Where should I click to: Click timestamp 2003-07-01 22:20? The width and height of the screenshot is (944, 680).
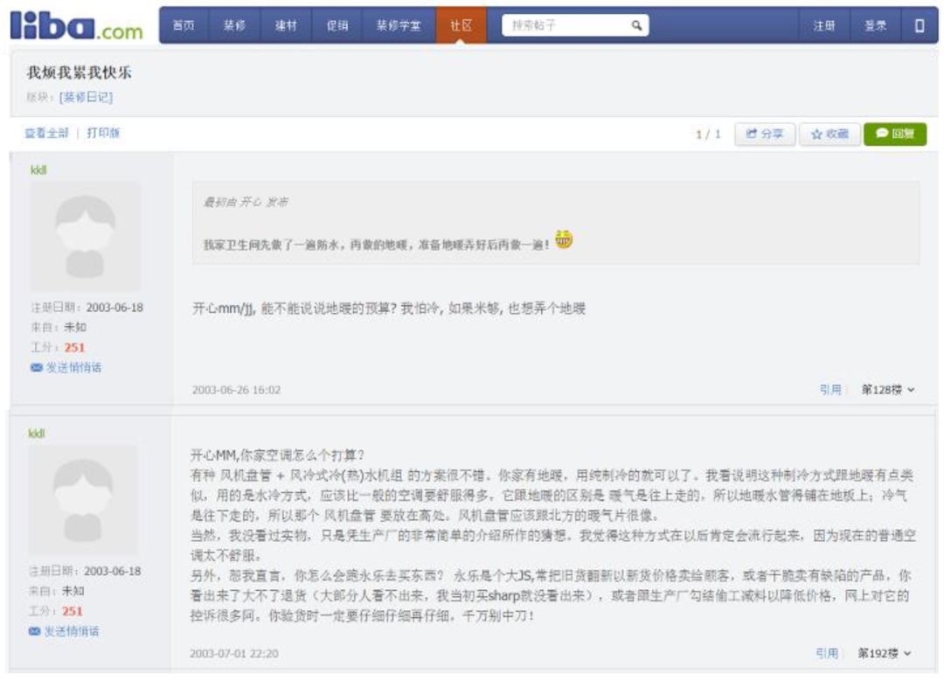(x=234, y=654)
